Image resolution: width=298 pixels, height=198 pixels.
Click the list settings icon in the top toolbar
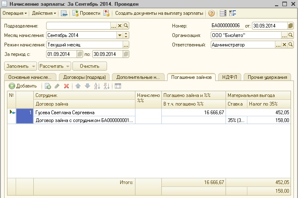pyautogui.click(x=223, y=13)
